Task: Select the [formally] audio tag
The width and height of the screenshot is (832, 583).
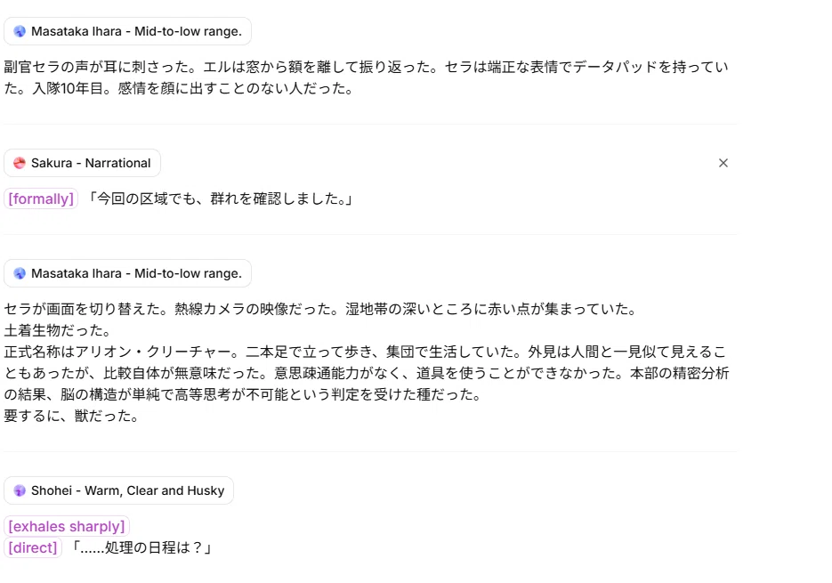Action: [41, 199]
